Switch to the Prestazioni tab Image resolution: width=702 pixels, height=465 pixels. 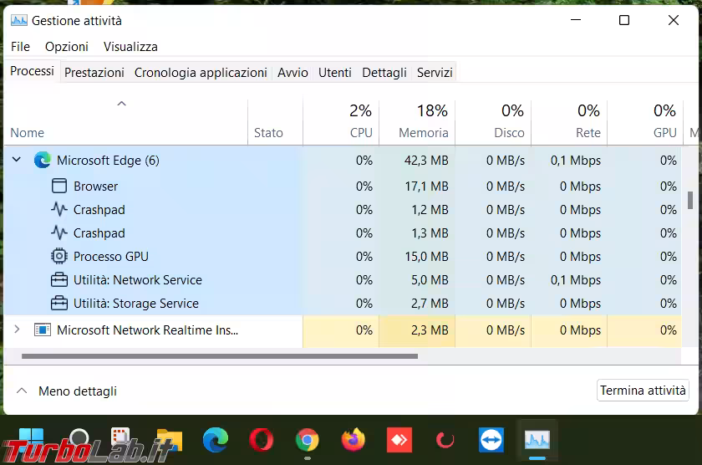point(94,73)
